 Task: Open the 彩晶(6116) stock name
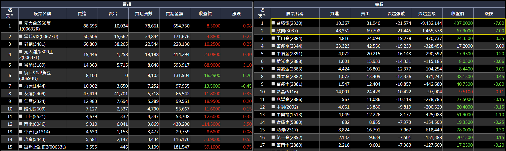point(287,92)
